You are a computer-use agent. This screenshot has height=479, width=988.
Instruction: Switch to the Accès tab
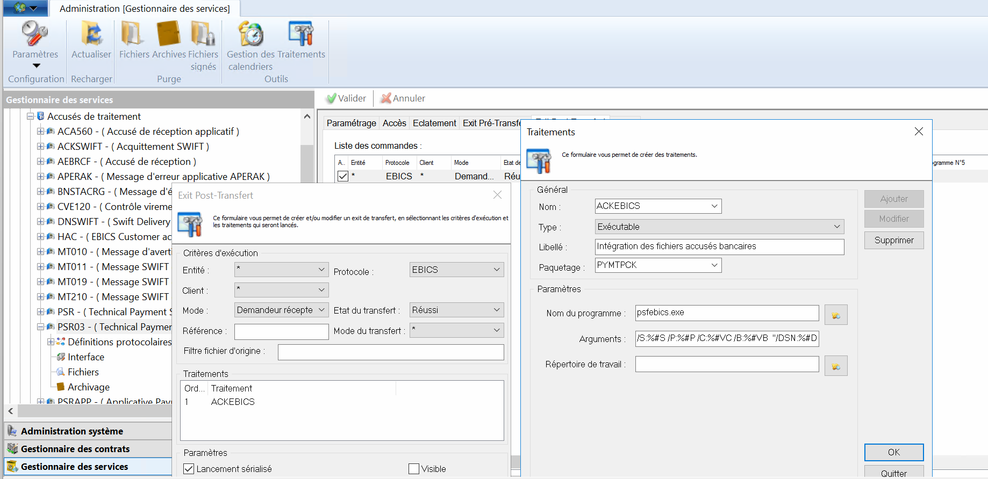point(394,123)
